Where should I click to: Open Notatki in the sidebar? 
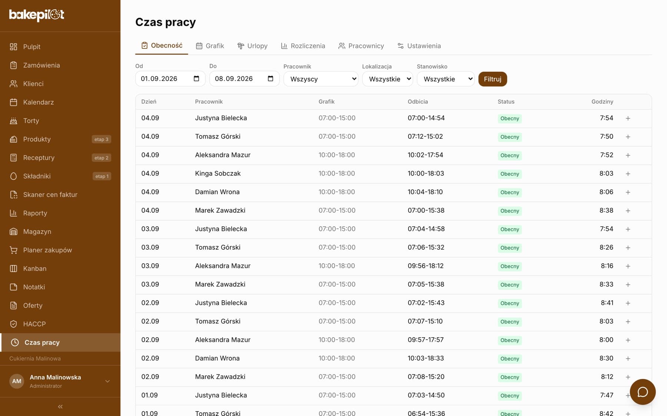[60, 287]
